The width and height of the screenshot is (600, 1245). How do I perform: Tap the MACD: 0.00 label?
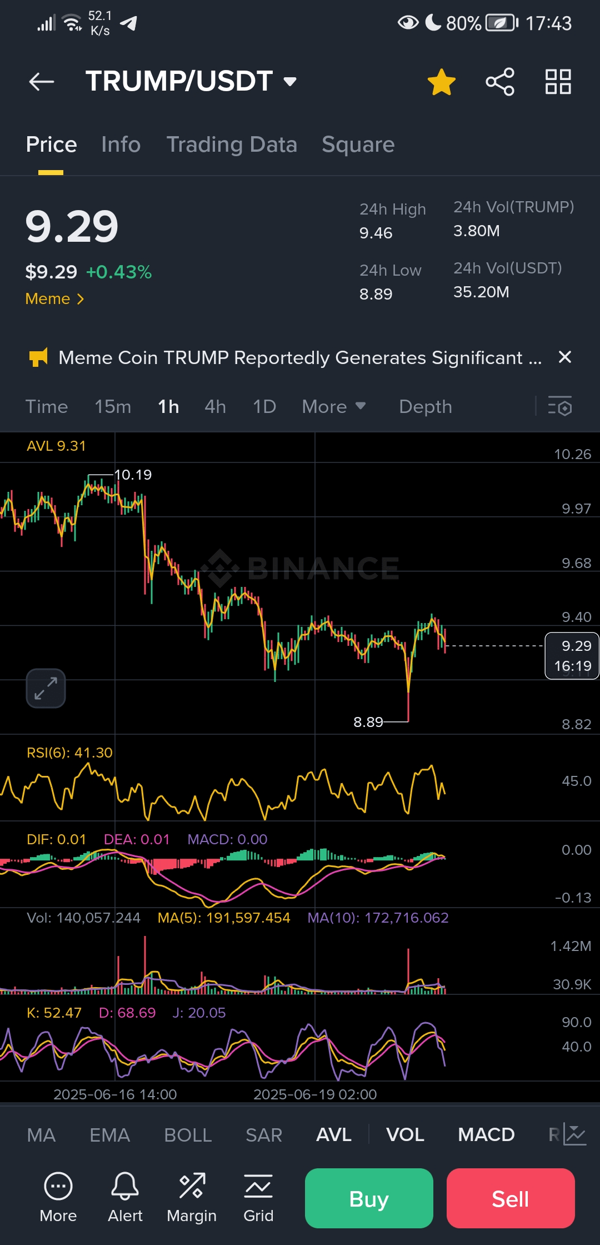pyautogui.click(x=227, y=839)
